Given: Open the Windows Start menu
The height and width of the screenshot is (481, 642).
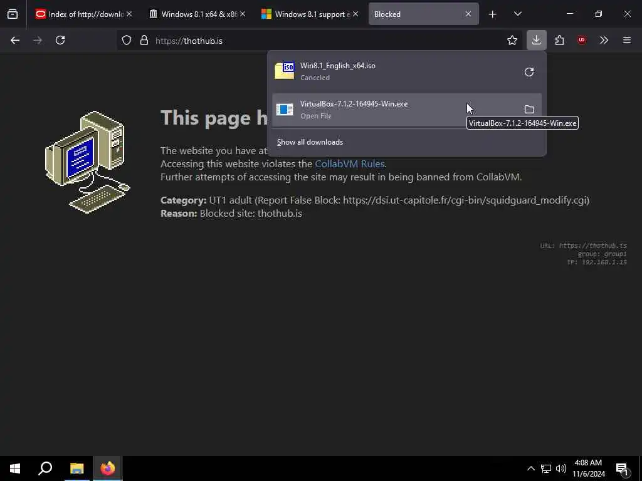Looking at the screenshot, I should (x=15, y=468).
